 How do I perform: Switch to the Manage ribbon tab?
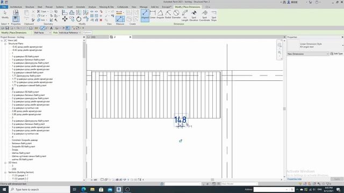(x=144, y=7)
